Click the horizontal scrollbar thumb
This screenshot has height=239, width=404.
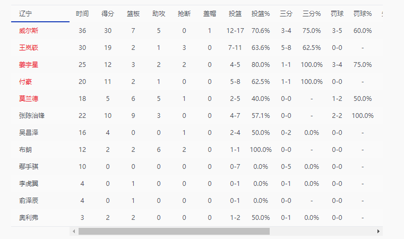click(174, 232)
